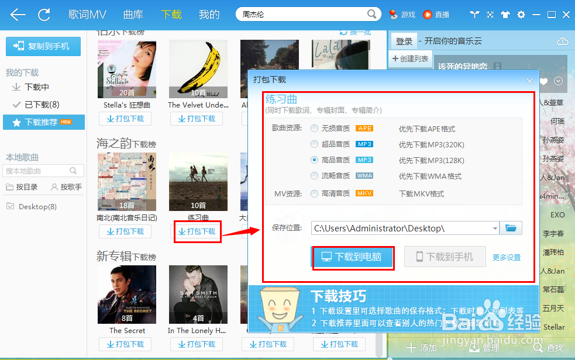
Task: Click 打包下载 under Stella's 狂想曲
Action: point(125,119)
